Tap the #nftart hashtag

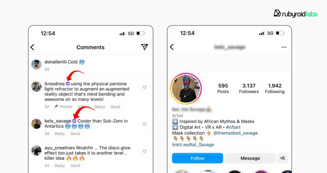click(233, 127)
